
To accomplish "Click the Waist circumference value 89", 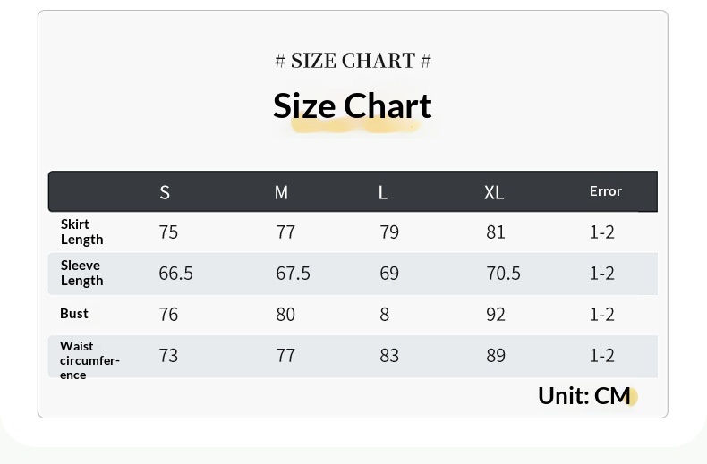I will pyautogui.click(x=496, y=356).
